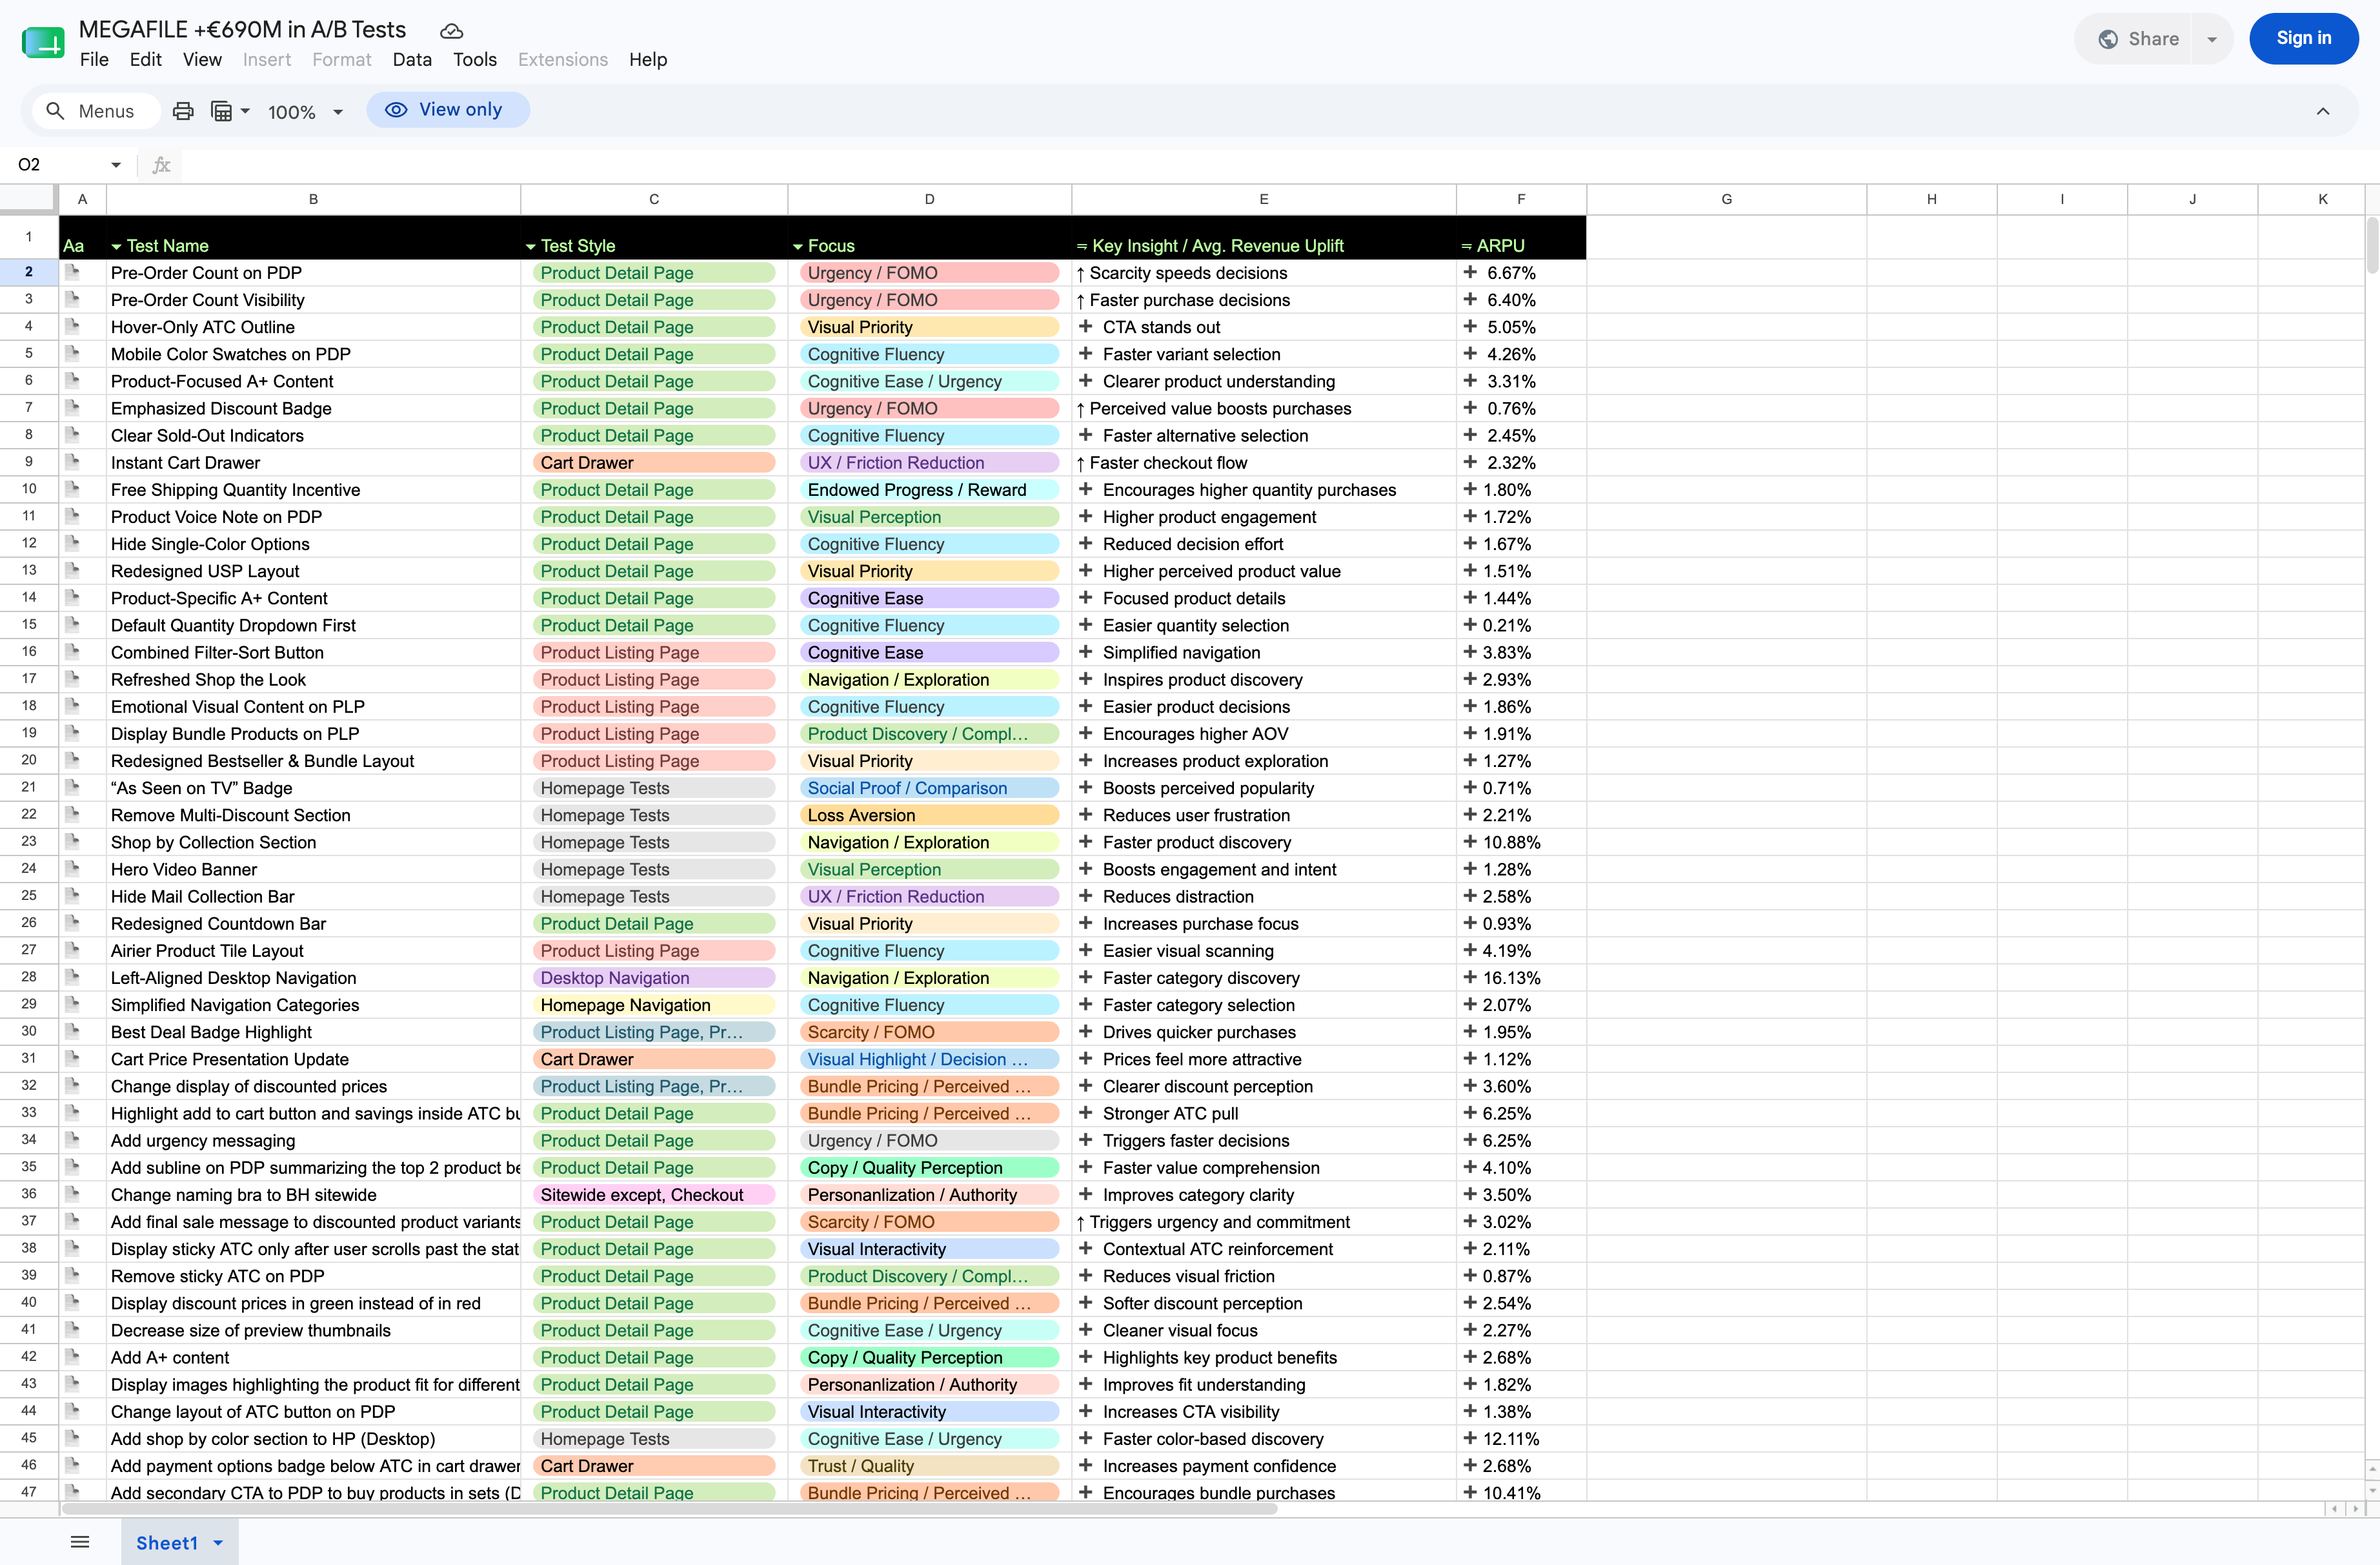Image resolution: width=2380 pixels, height=1565 pixels.
Task: Open the Data menu
Action: click(x=412, y=60)
